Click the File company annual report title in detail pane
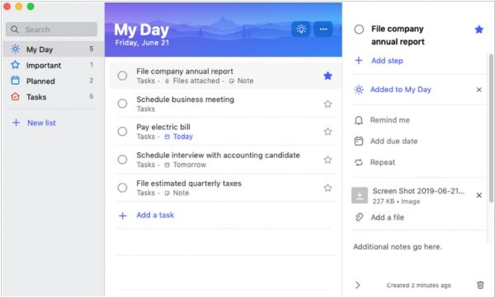The height and width of the screenshot is (298, 495). pos(398,35)
